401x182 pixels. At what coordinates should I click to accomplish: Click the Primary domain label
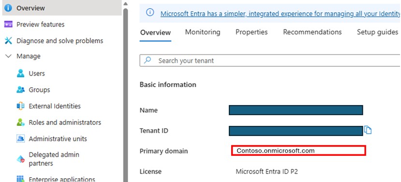coord(163,151)
